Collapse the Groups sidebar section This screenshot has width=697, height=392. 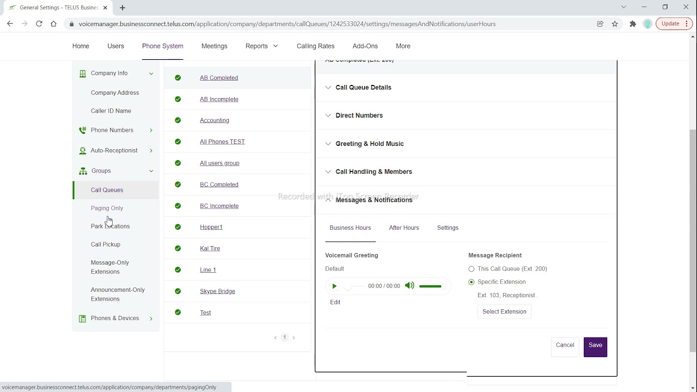(151, 171)
